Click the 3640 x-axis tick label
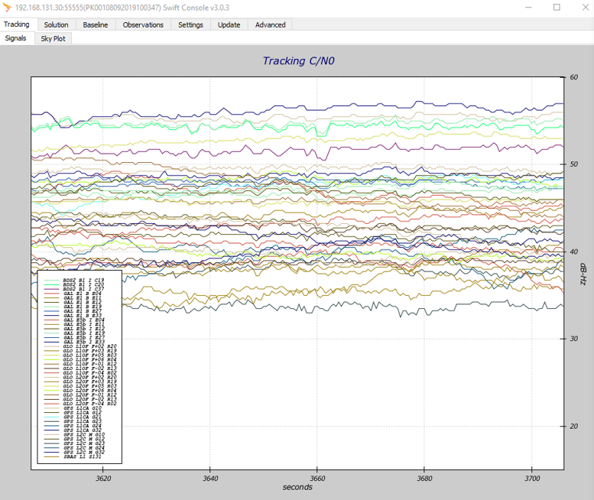 point(210,479)
